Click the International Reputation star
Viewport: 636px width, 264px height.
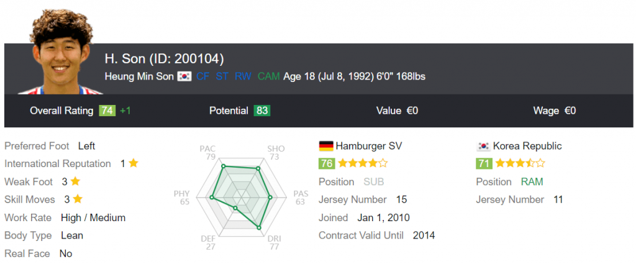point(134,164)
